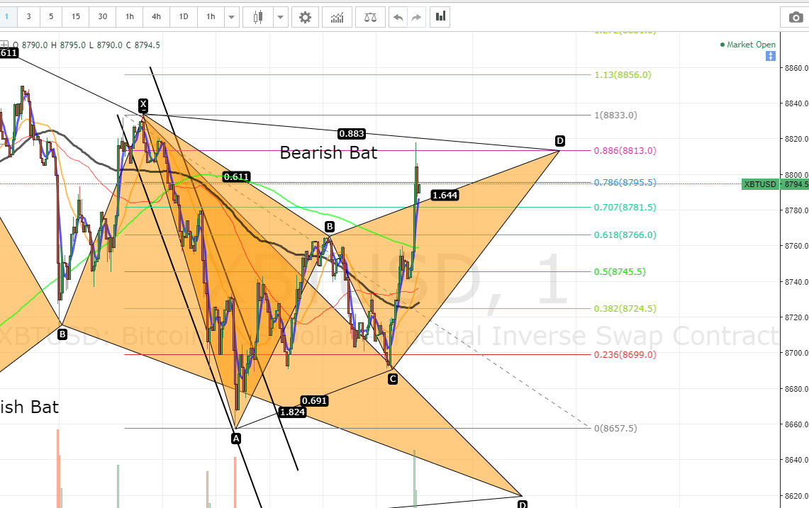Select the 0.5(8745.5) Fibonacci label
This screenshot has width=809, height=508.
pyautogui.click(x=620, y=272)
